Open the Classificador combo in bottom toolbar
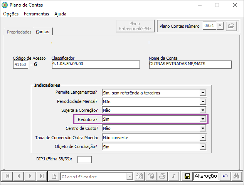The width and height of the screenshot is (244, 185). (130, 177)
